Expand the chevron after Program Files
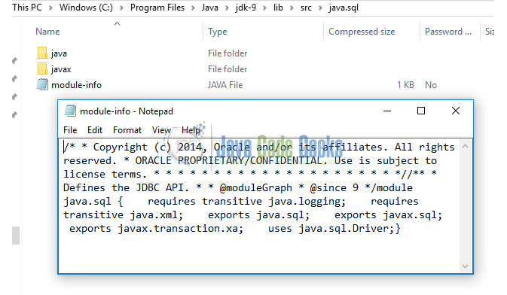Image resolution: width=507 pixels, height=295 pixels. coord(193,8)
